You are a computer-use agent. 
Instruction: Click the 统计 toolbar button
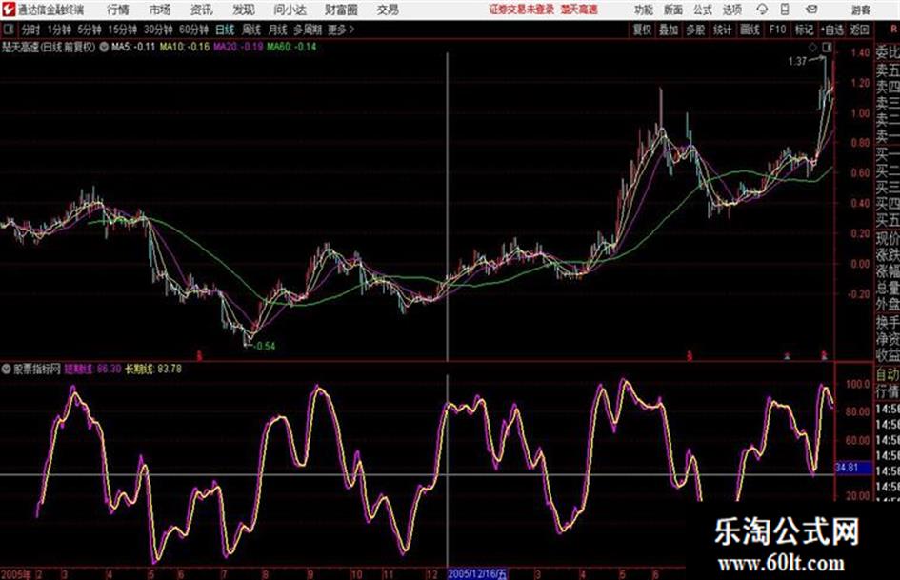coord(722,30)
